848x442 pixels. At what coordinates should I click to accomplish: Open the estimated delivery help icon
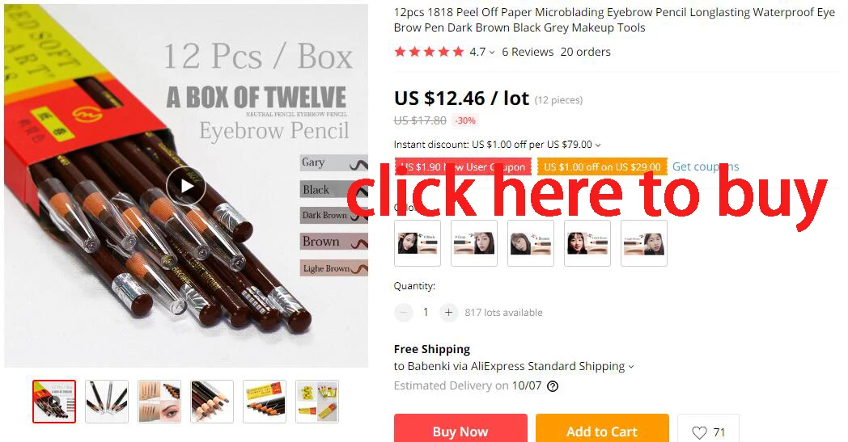coord(552,385)
